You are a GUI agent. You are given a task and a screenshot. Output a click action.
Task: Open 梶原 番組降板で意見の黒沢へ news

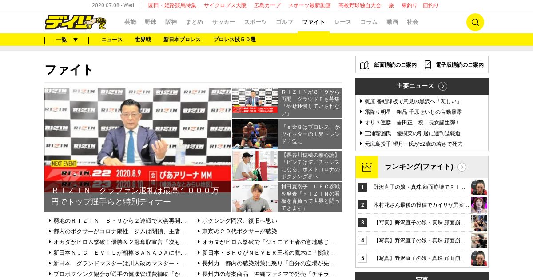[x=413, y=101]
